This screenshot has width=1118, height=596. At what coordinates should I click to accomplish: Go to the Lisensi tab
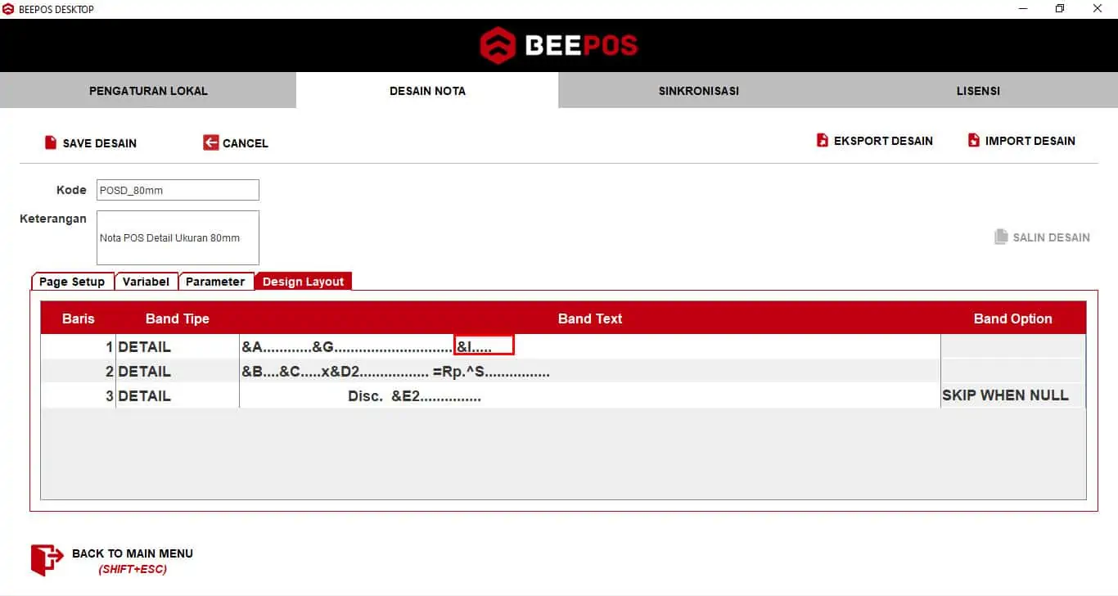(x=978, y=90)
